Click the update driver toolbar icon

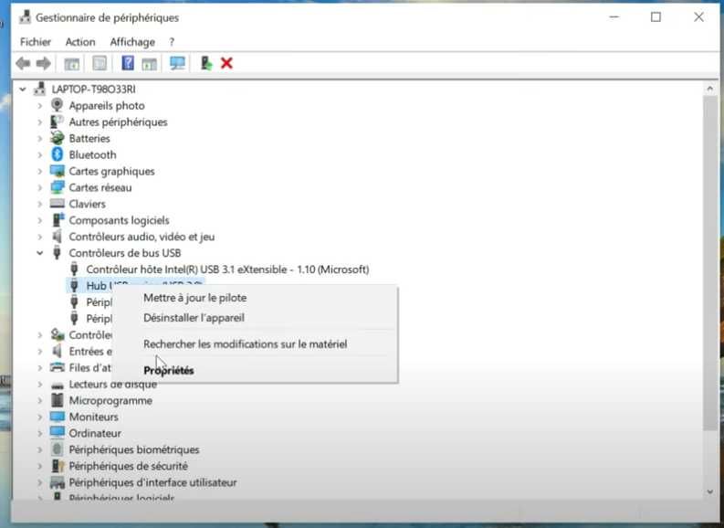click(206, 63)
